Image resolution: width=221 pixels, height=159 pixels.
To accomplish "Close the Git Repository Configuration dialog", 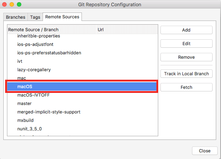I will point(204,151).
